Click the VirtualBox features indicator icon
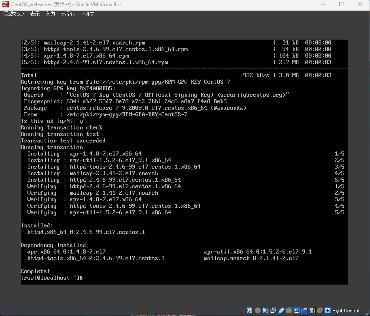 [311, 310]
